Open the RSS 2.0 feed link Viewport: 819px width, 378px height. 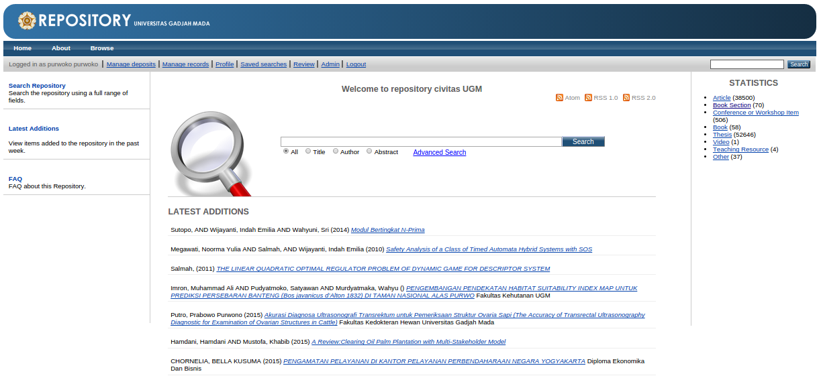point(644,98)
